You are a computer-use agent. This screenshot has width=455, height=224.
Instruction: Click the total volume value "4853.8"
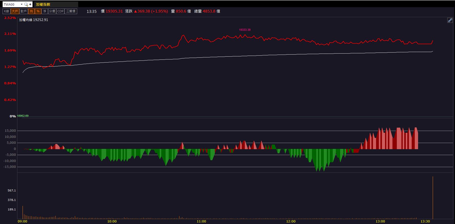209,11
